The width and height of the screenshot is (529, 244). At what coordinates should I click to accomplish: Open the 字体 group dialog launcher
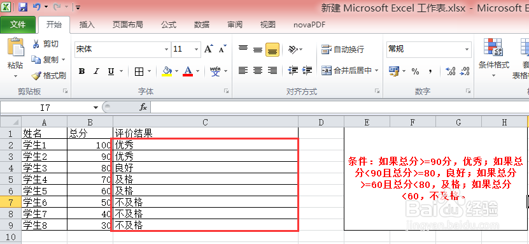click(227, 91)
